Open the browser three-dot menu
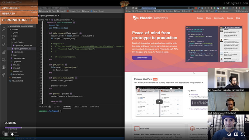Screen dimensions: 249x140 pos(247,8)
